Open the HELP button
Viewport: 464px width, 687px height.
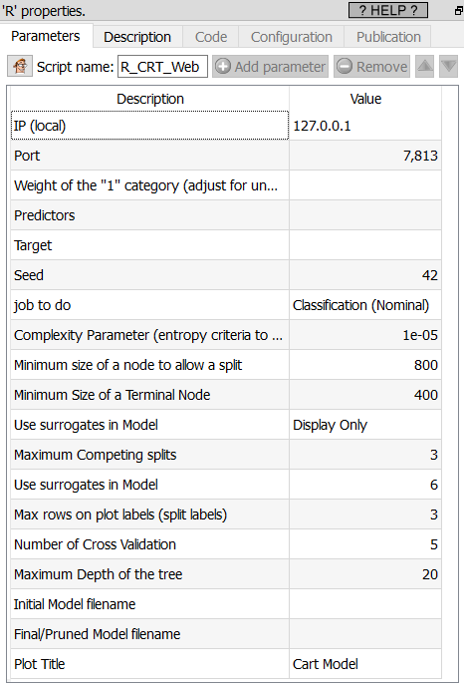click(388, 10)
